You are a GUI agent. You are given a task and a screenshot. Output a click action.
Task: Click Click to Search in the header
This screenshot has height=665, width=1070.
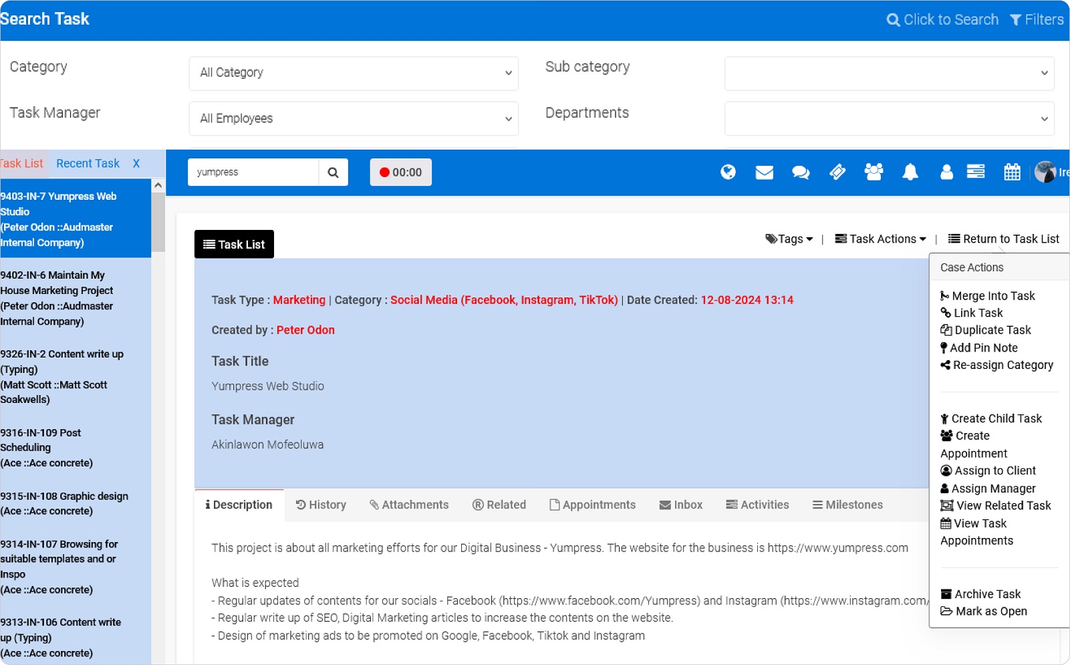942,19
